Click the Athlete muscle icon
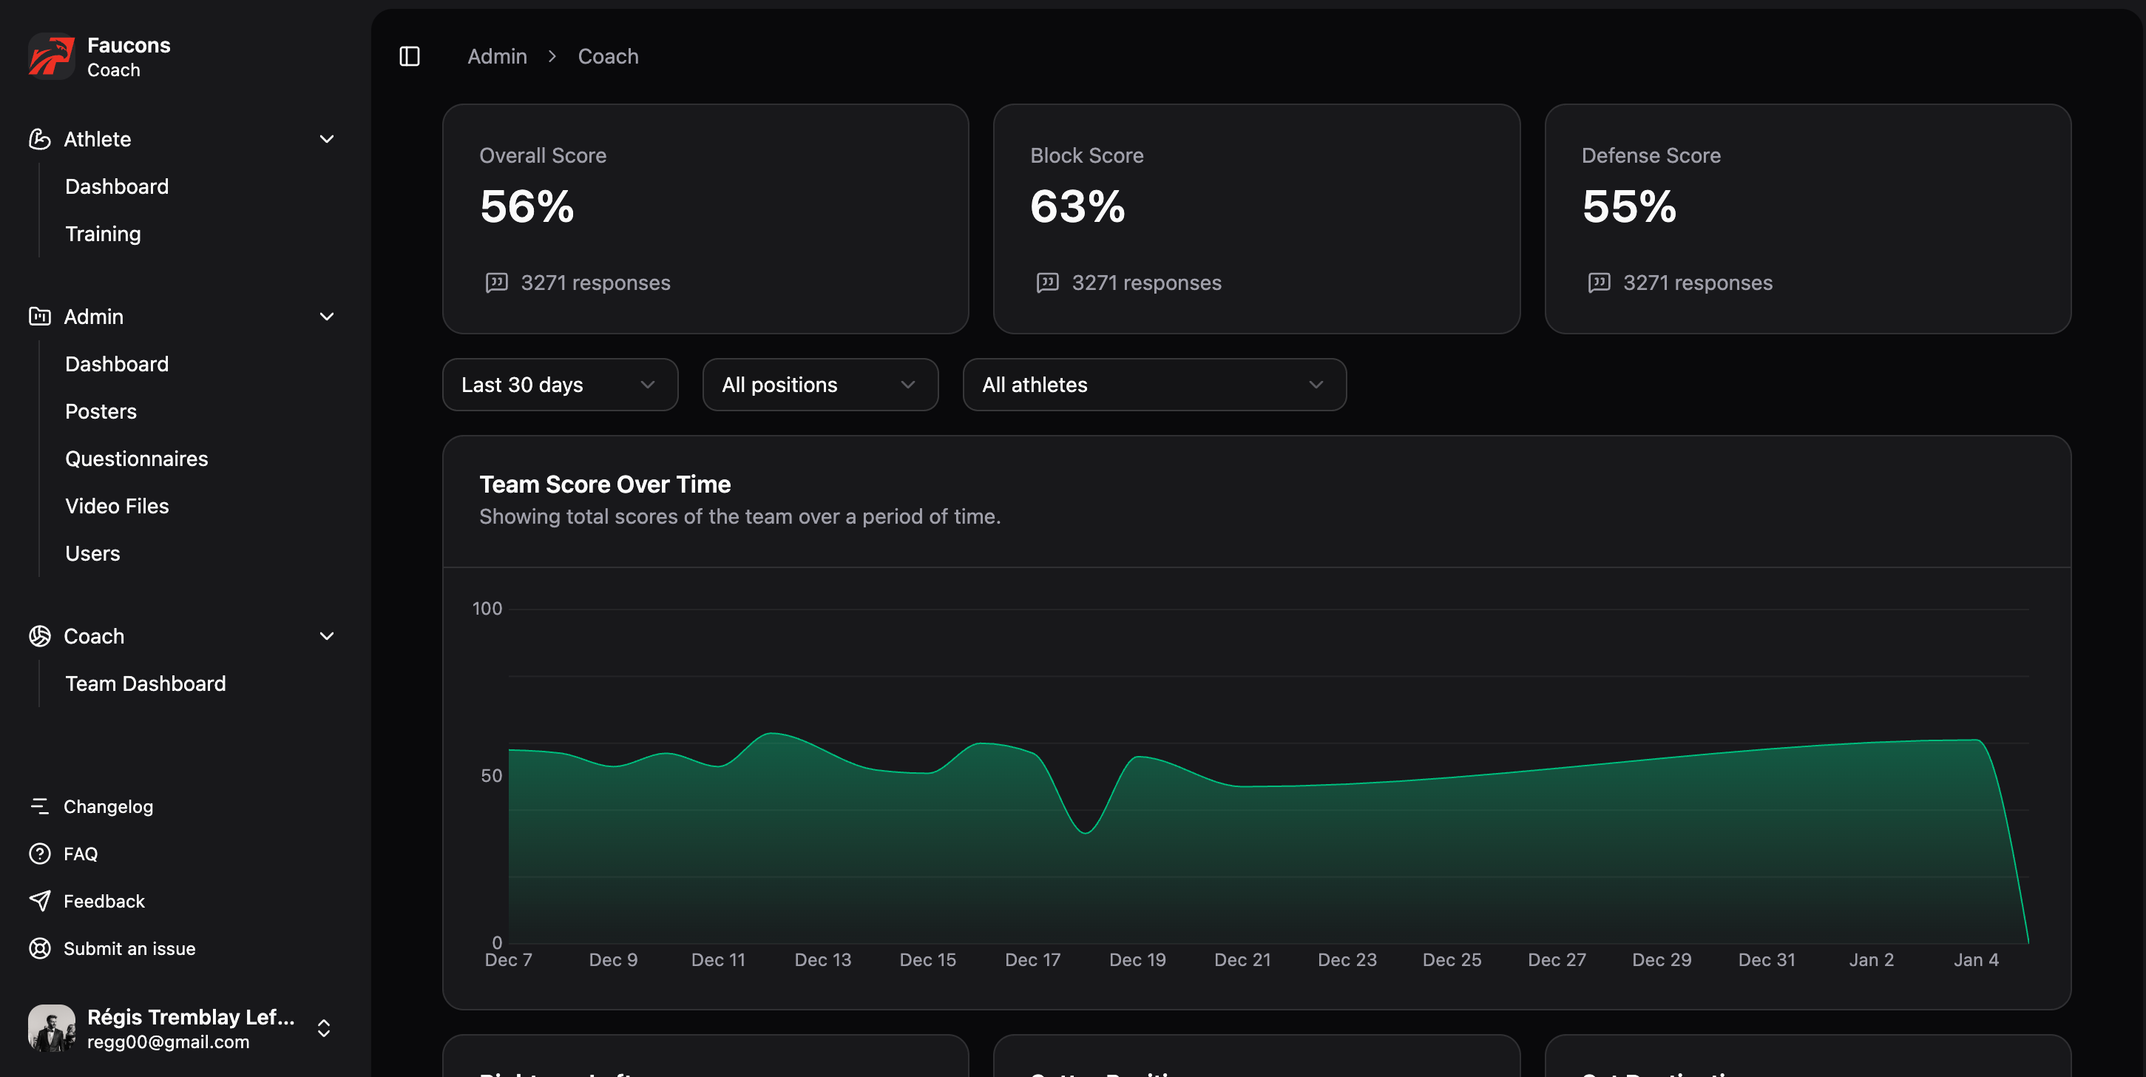The height and width of the screenshot is (1077, 2146). click(39, 139)
